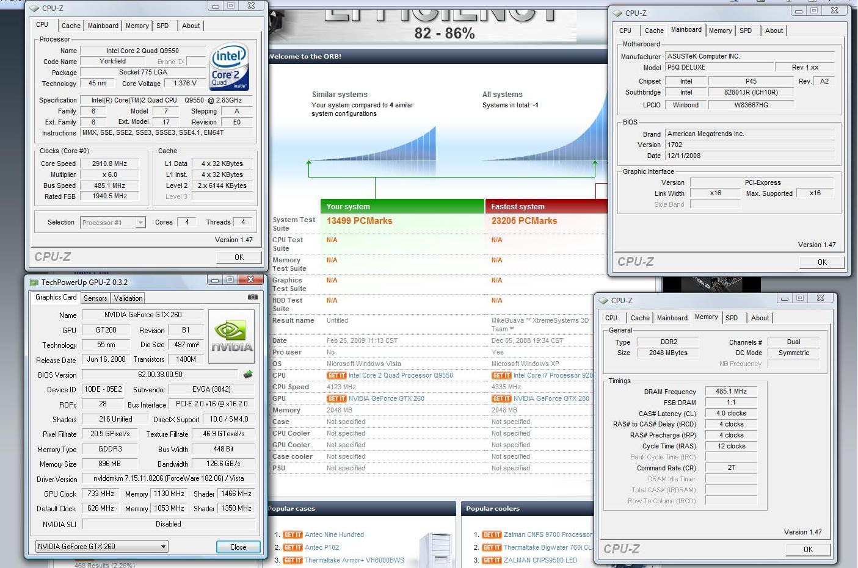Click the BIOS Date value 12/11/2008
This screenshot has width=858, height=568.
coord(750,156)
